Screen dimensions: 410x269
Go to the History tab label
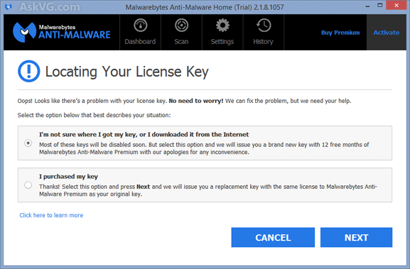coord(264,42)
